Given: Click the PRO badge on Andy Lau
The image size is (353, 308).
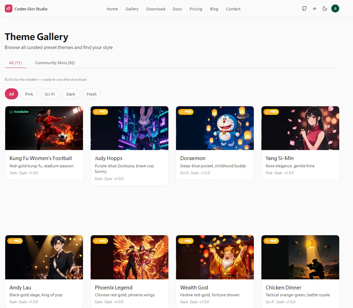Looking at the screenshot, I should pos(15,241).
